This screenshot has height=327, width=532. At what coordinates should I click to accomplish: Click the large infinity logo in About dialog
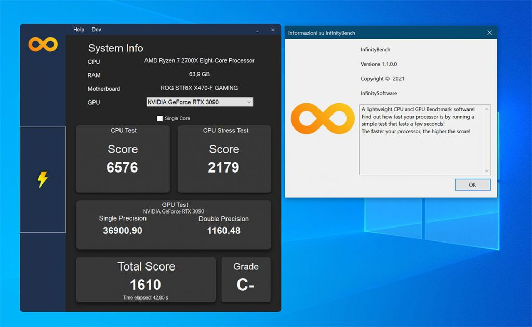tap(323, 119)
